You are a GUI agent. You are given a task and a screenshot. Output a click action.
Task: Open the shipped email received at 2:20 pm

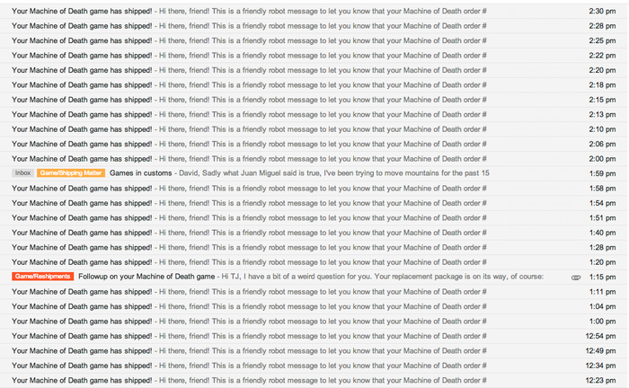pos(314,71)
